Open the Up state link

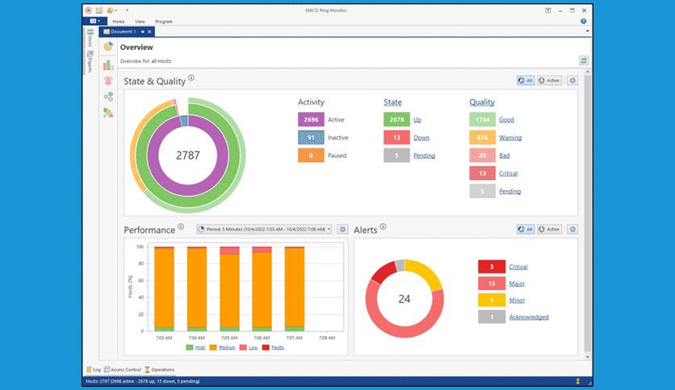pos(417,120)
